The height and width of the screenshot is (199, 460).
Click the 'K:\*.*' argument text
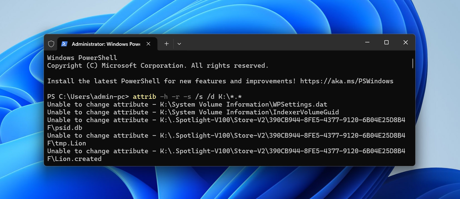(230, 97)
